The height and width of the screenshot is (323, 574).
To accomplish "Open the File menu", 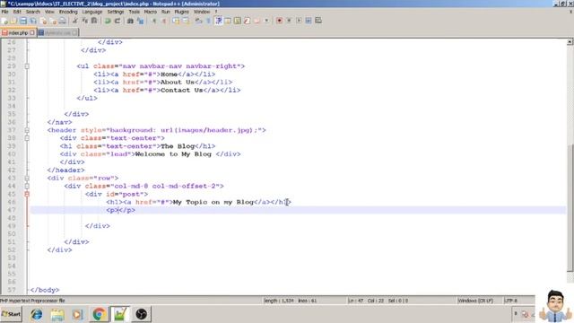I will tap(4, 12).
